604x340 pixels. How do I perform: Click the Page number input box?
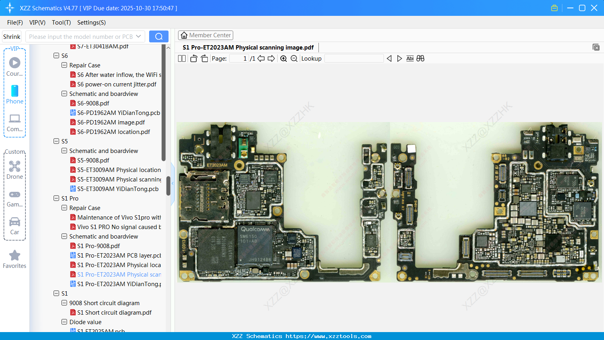(x=239, y=59)
